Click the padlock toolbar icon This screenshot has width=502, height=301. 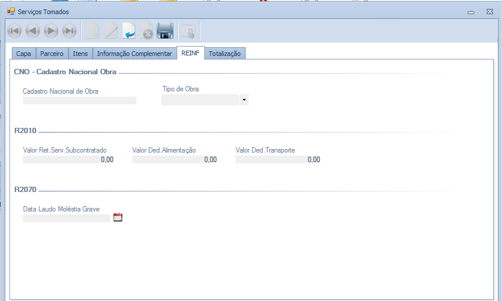188,31
